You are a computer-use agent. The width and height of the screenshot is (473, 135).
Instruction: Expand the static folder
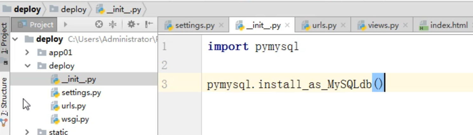(x=27, y=132)
